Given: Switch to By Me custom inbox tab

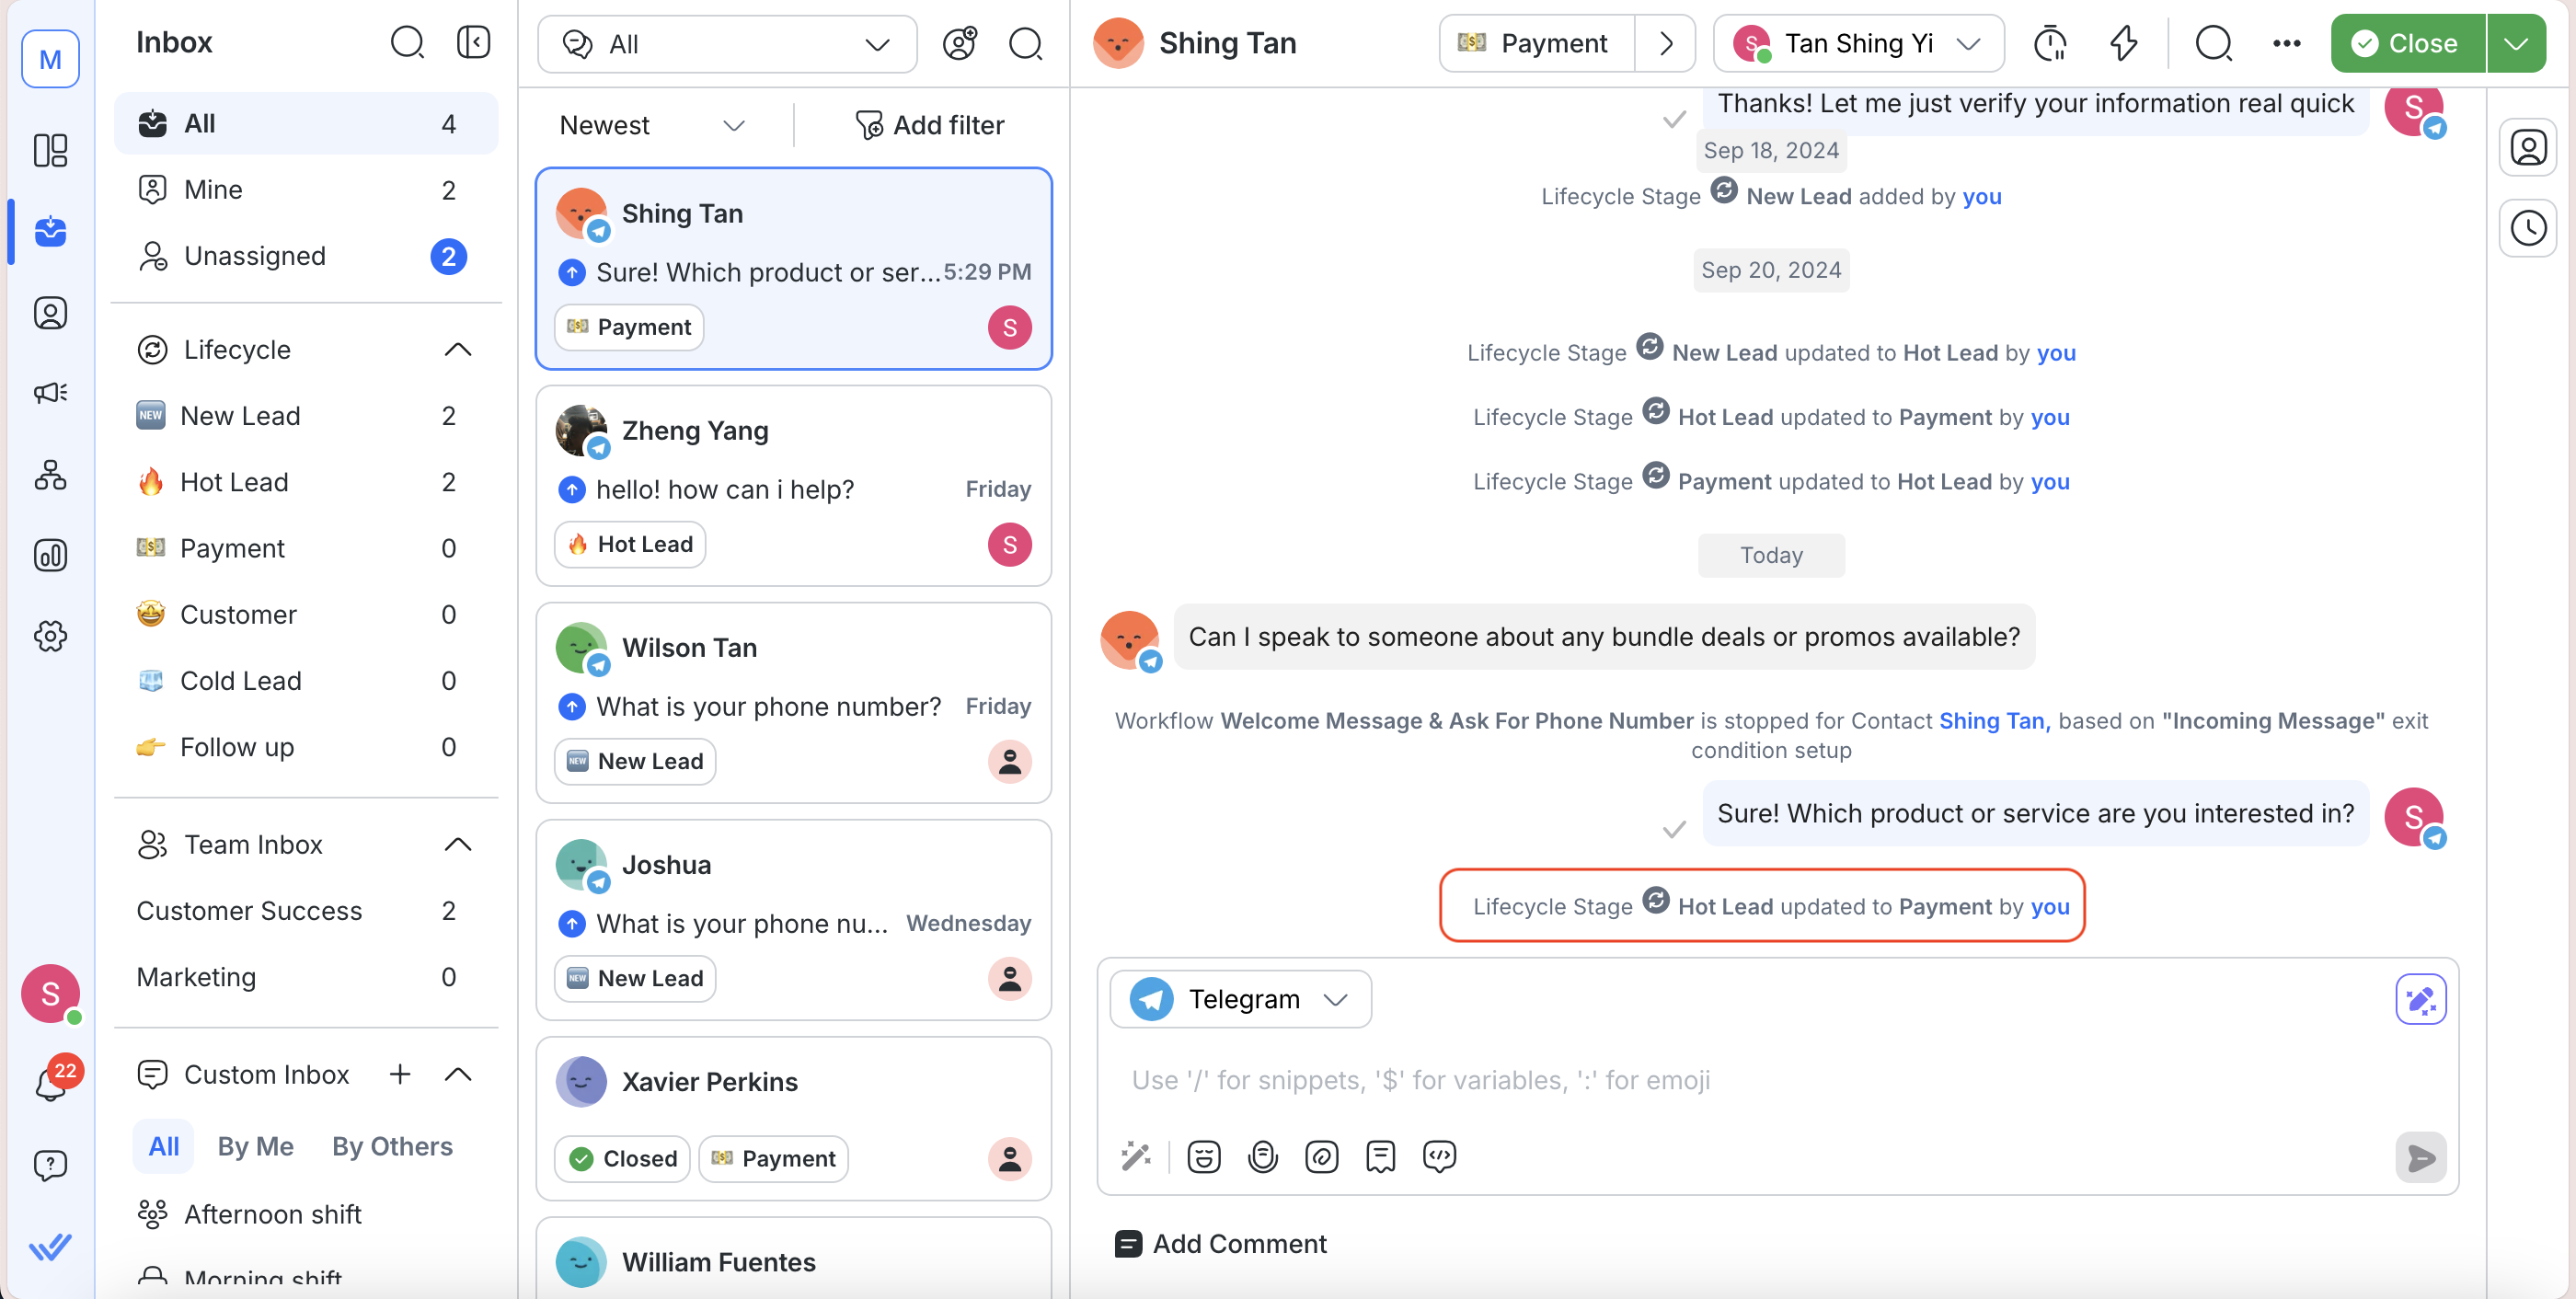Looking at the screenshot, I should pos(255,1146).
